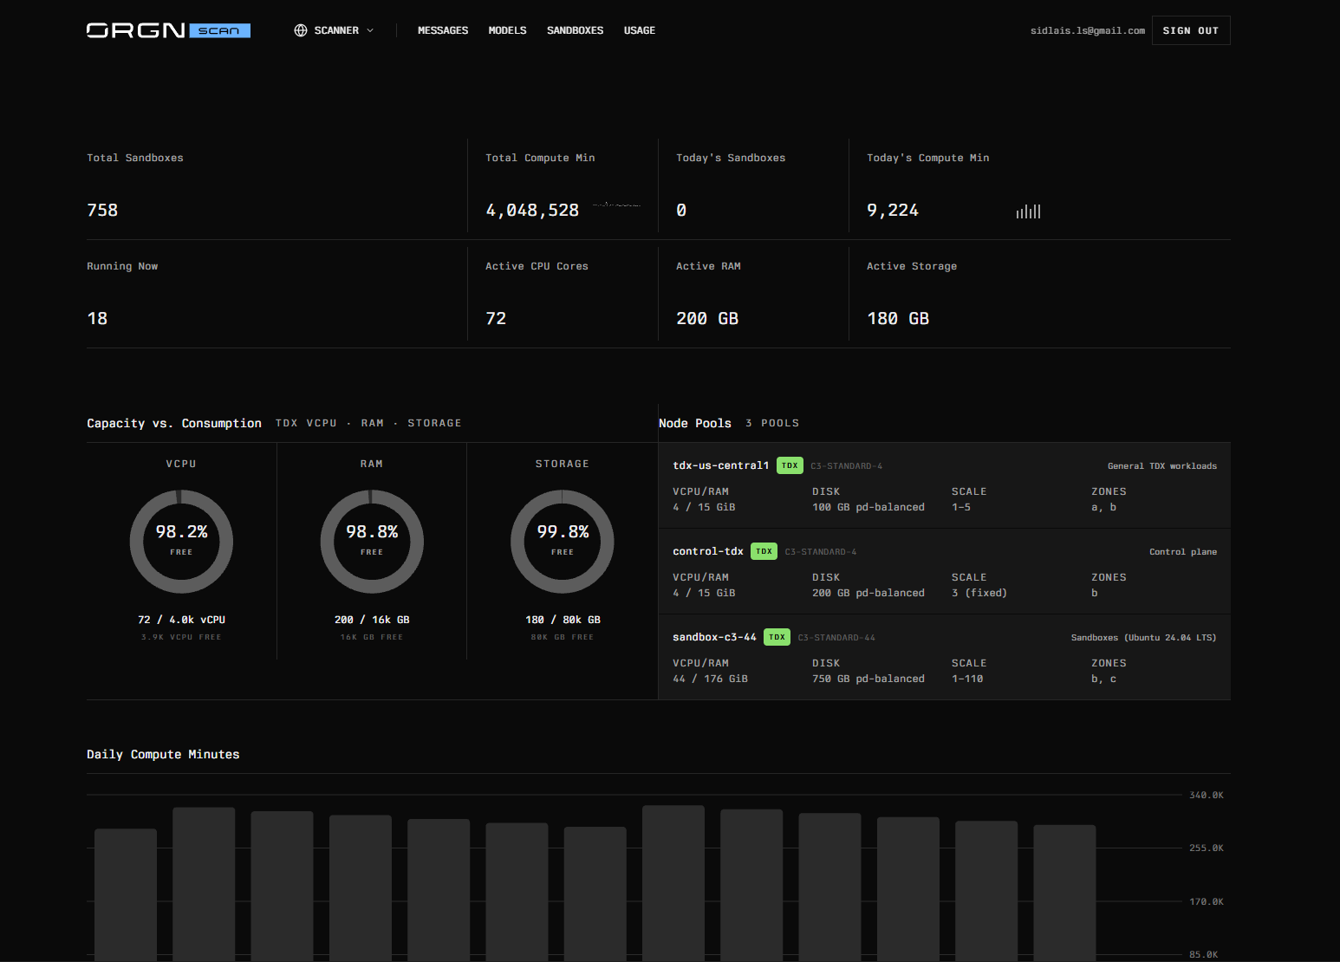Click the TDX badge on tdx-us-central1

click(x=790, y=465)
